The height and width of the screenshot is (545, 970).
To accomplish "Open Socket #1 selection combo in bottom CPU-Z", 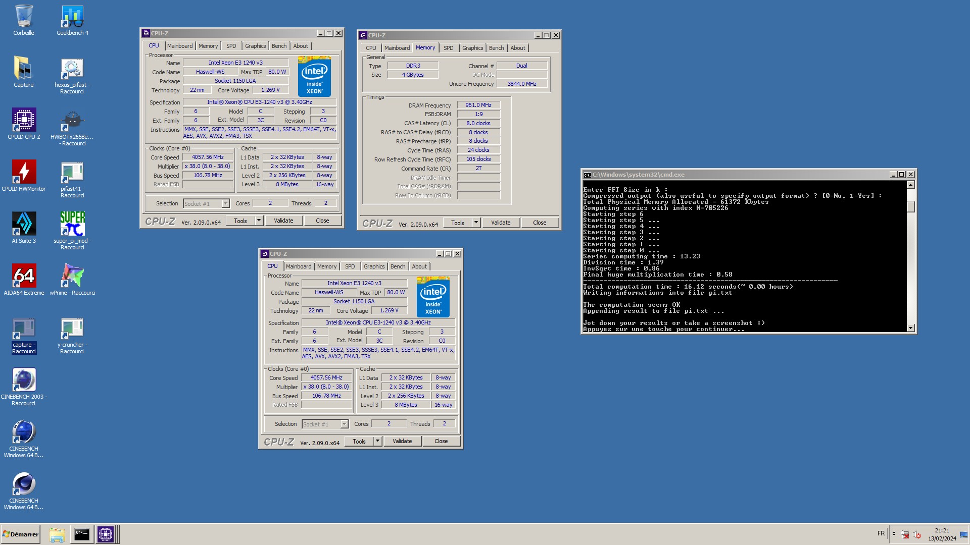I will pyautogui.click(x=325, y=424).
